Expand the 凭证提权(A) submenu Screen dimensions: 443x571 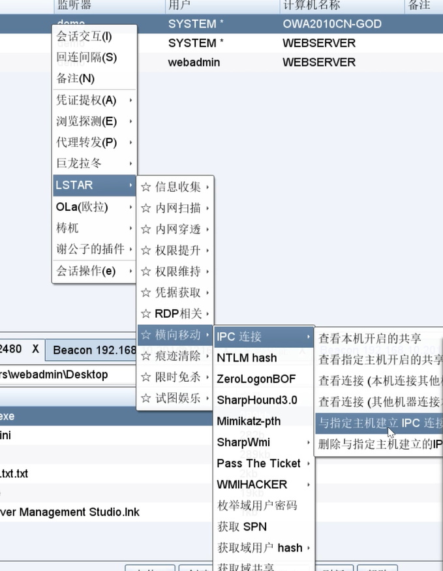click(x=87, y=100)
